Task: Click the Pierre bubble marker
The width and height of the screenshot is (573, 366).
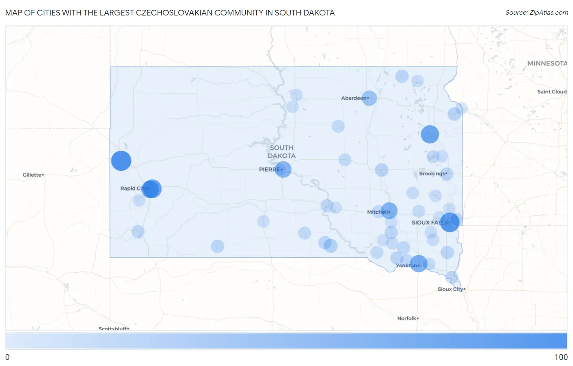Action: point(283,169)
